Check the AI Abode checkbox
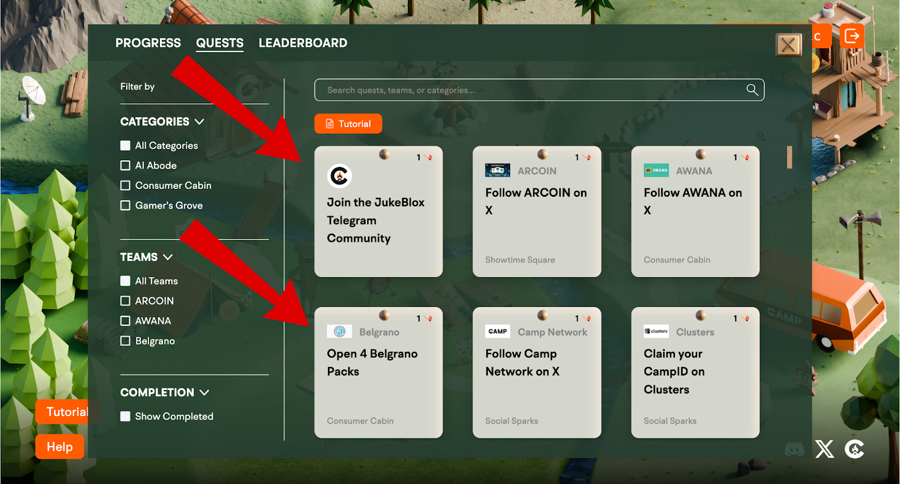This screenshot has height=484, width=900. click(125, 165)
